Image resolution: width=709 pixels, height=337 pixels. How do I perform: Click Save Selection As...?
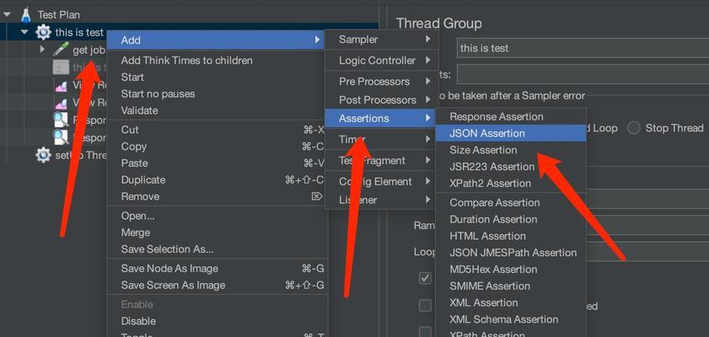pyautogui.click(x=216, y=249)
